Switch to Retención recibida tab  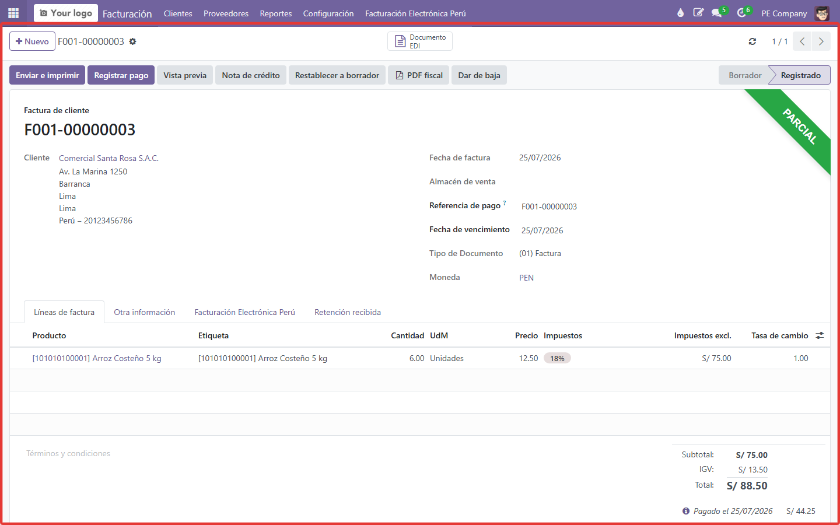348,312
